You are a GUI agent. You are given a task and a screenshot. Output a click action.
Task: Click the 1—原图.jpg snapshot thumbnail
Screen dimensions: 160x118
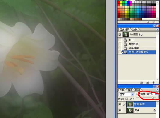(126, 35)
